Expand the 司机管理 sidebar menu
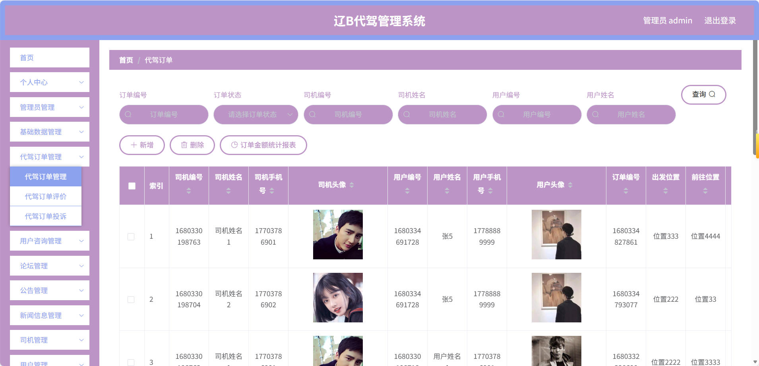Image resolution: width=759 pixels, height=366 pixels. (x=50, y=340)
